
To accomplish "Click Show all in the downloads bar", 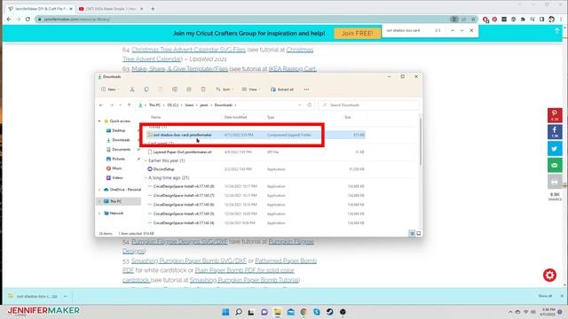I will [x=545, y=296].
